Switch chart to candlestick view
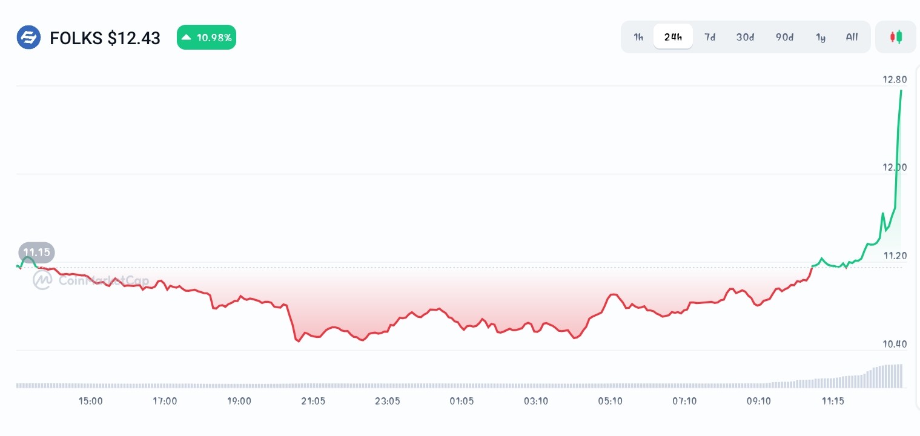This screenshot has width=920, height=436. pyautogui.click(x=896, y=37)
